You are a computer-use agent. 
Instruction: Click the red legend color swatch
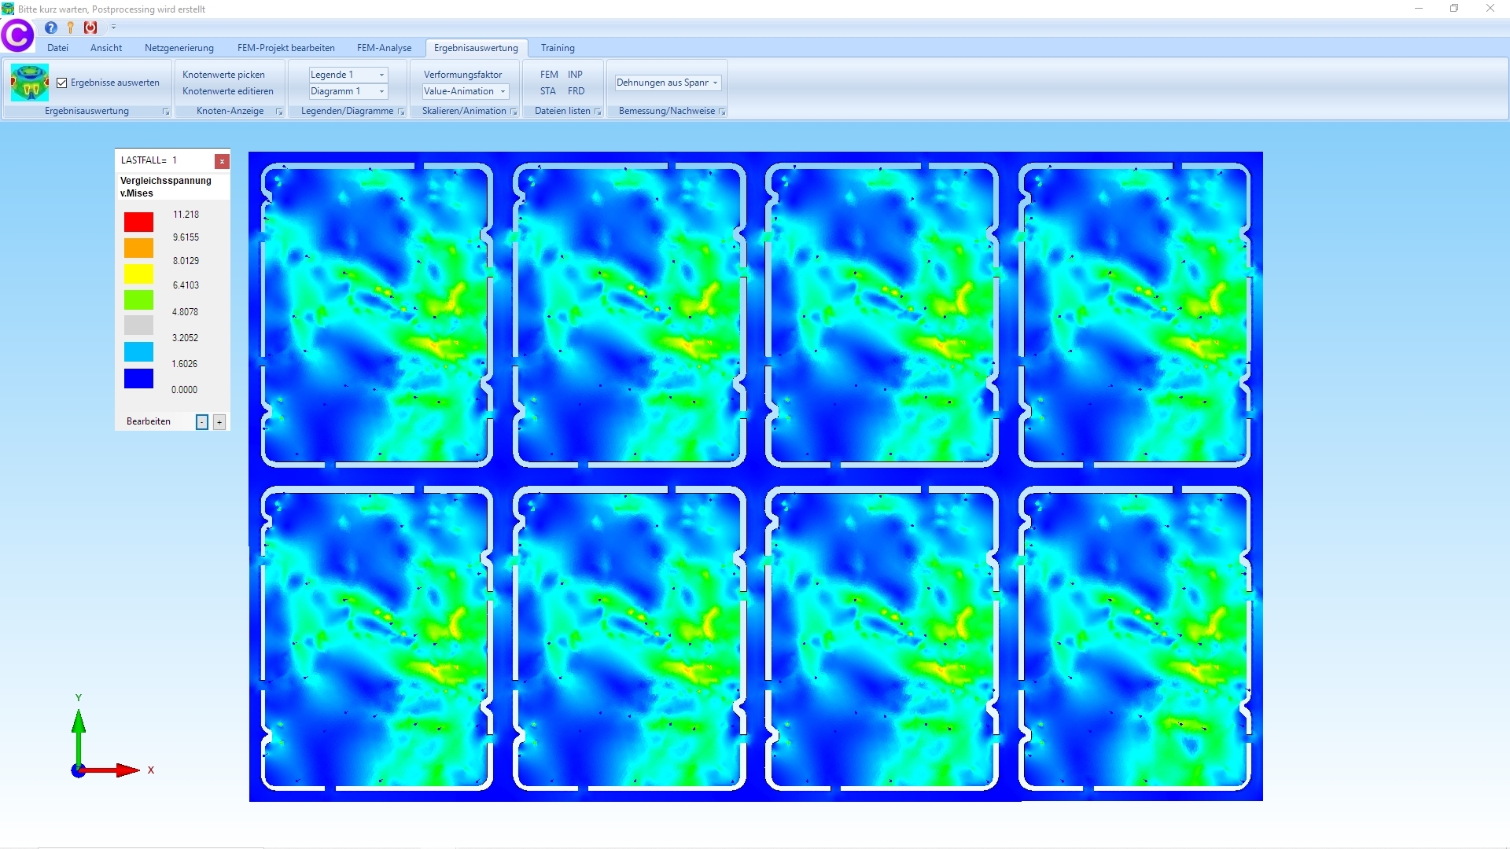click(x=138, y=222)
